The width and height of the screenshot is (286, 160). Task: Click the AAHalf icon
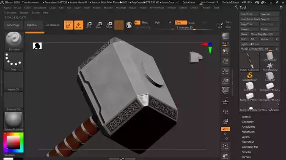point(225,81)
